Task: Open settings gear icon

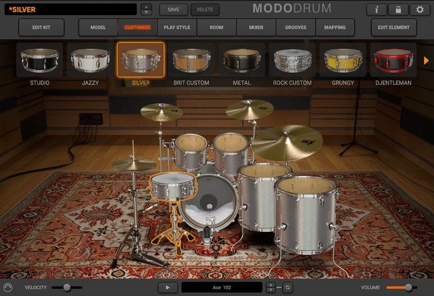Action: pos(419,10)
